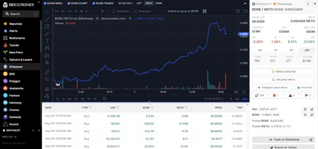Open transaction link 0x6be6
Screen dimensions: 318x149
coord(237,116)
